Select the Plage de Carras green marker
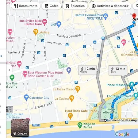 [x=80, y=125]
